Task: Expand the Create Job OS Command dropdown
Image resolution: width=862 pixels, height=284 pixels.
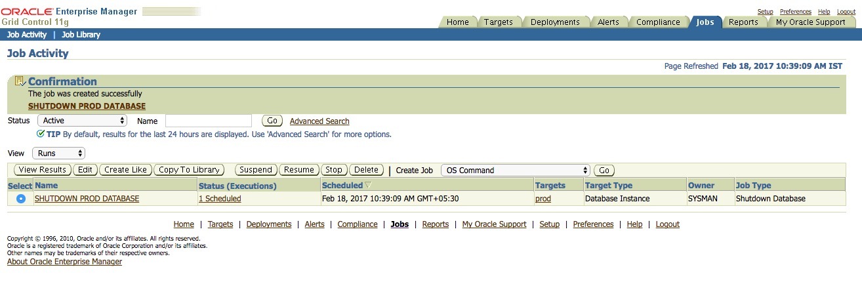Action: [x=516, y=170]
